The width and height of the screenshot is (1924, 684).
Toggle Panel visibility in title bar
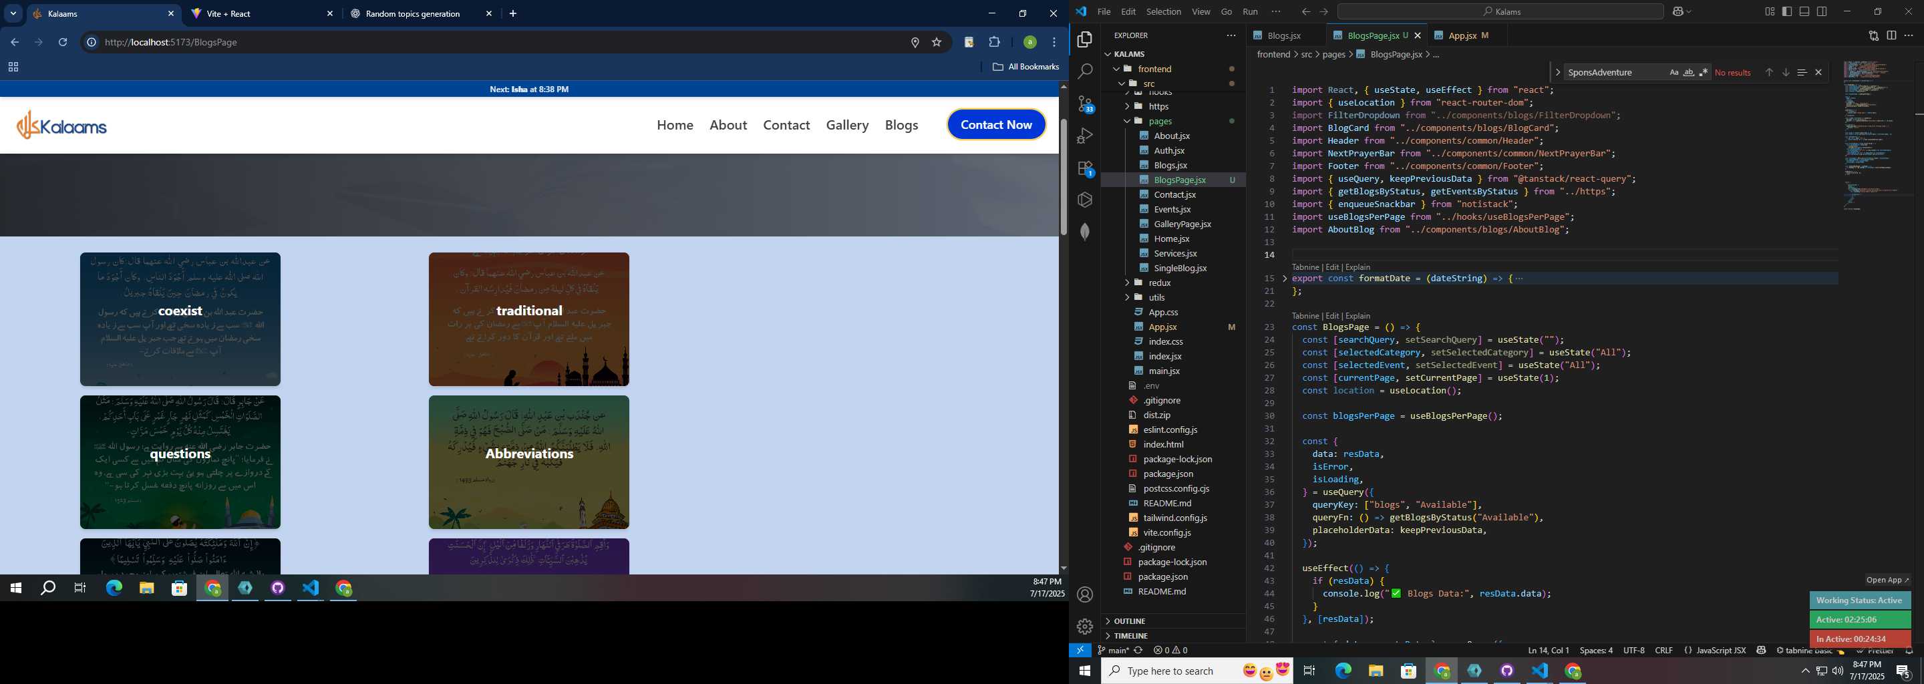(x=1804, y=11)
